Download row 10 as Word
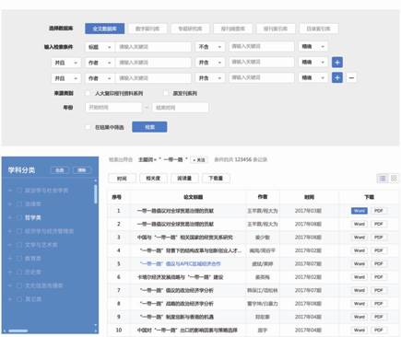 click(x=360, y=331)
